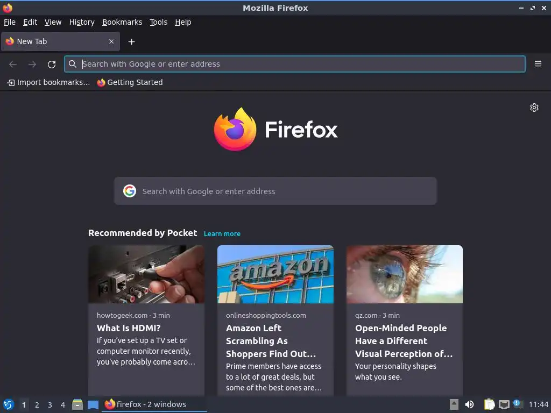Screen dimensions: 551x413
Task: Click the 11:44 taskbar clock
Action: point(538,404)
